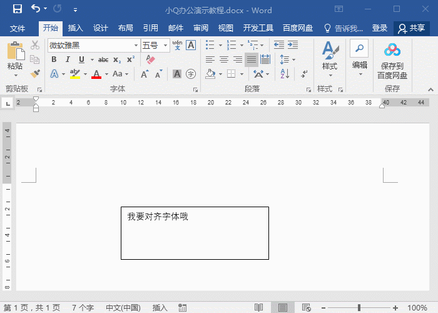Switch to the 插入 tab
Screen dimensions: 438x313
click(x=76, y=28)
